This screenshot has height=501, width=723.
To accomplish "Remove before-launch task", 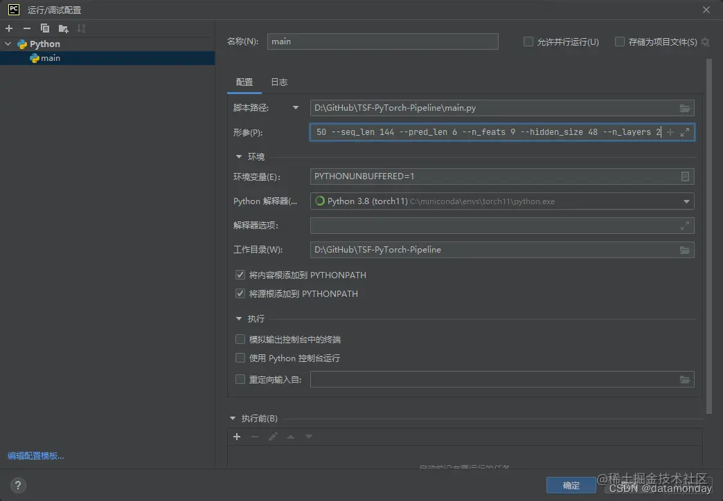I will point(255,437).
